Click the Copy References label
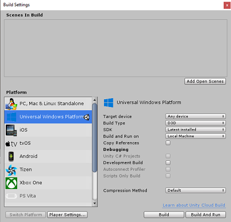Image resolution: width=231 pixels, height=222 pixels. click(x=121, y=143)
